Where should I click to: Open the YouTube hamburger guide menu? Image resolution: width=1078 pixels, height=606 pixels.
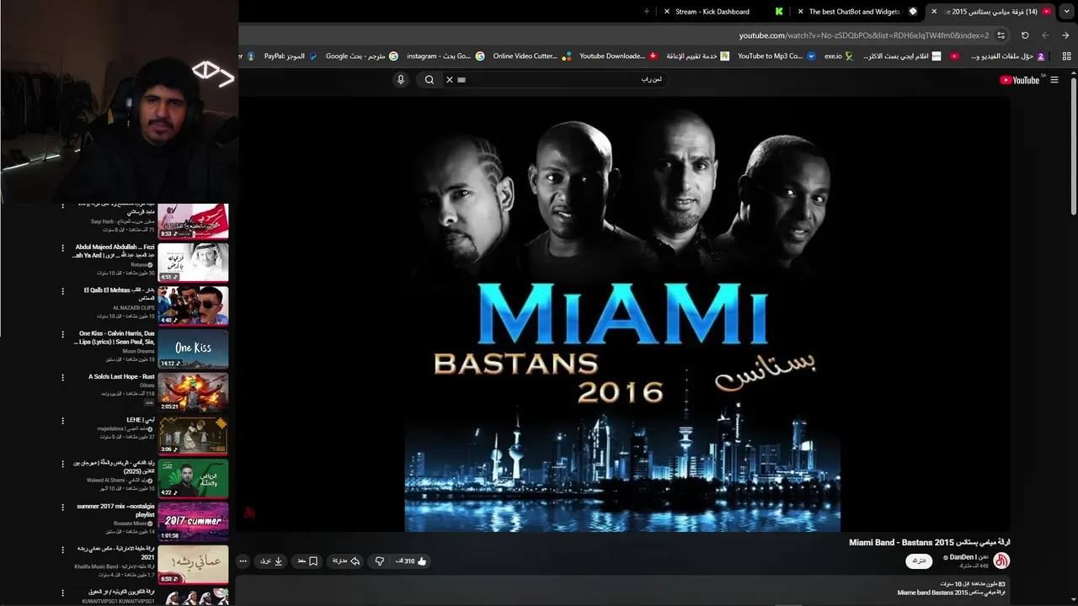tap(1054, 80)
